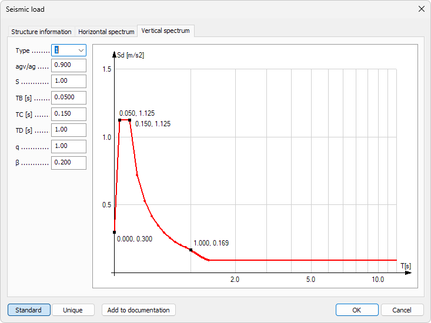431x323 pixels.
Task: Choose the Unique button
Action: pyautogui.click(x=73, y=310)
